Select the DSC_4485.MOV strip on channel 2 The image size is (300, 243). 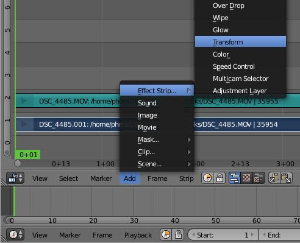pos(158,100)
